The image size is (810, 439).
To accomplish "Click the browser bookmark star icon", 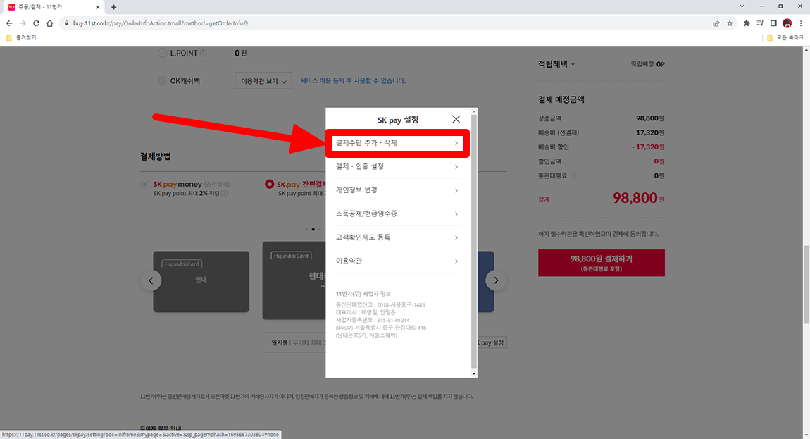I will point(730,23).
